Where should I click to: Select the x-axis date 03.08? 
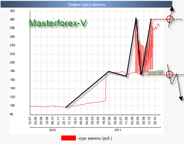click(35, 121)
